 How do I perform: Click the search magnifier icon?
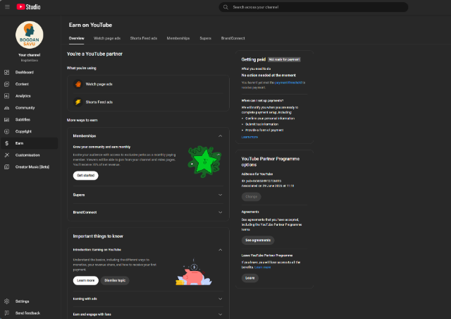coord(225,7)
